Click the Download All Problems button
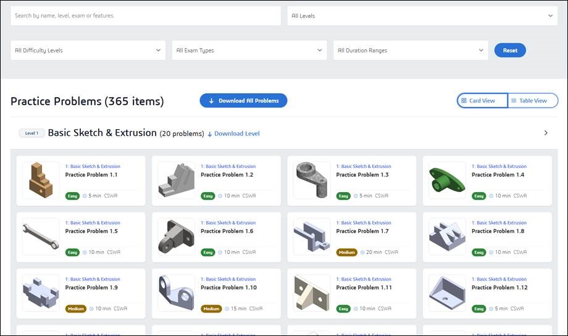 pyautogui.click(x=243, y=101)
